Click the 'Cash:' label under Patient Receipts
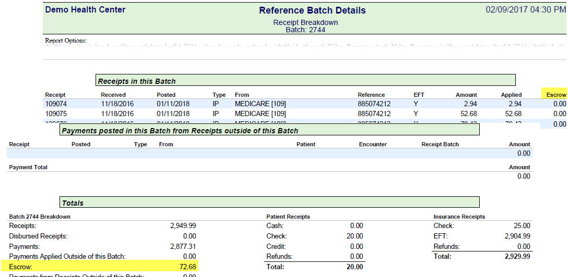 [x=275, y=226]
